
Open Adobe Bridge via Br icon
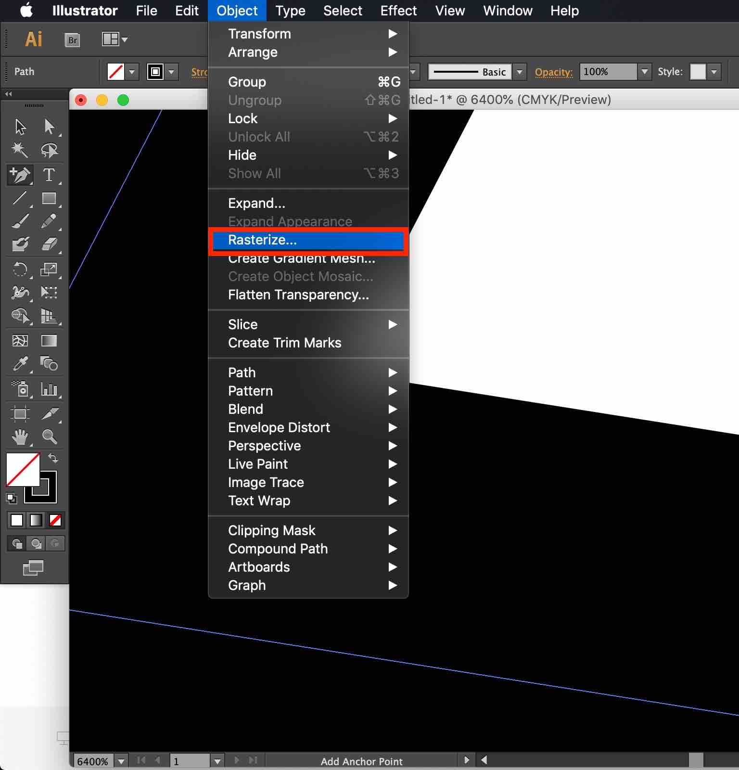[x=72, y=40]
